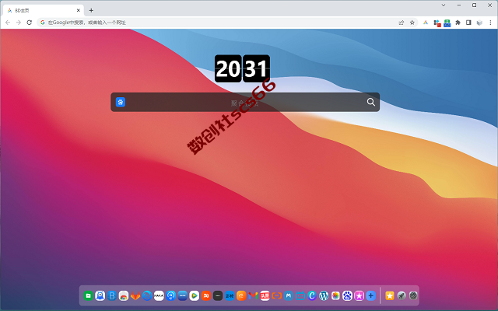
Task: Open the Baidu paw icon in the dock
Action: (347, 295)
